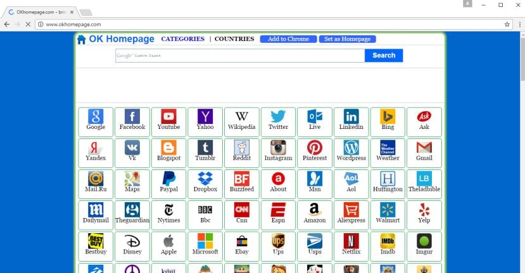Open the Espn tile
The width and height of the screenshot is (525, 273).
[278, 215]
